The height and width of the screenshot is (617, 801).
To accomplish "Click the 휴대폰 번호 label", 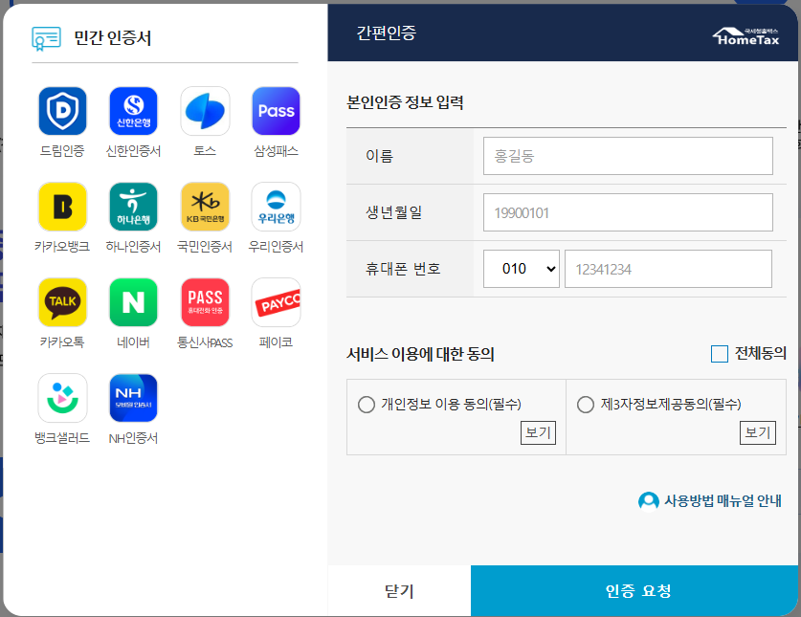I will point(403,269).
